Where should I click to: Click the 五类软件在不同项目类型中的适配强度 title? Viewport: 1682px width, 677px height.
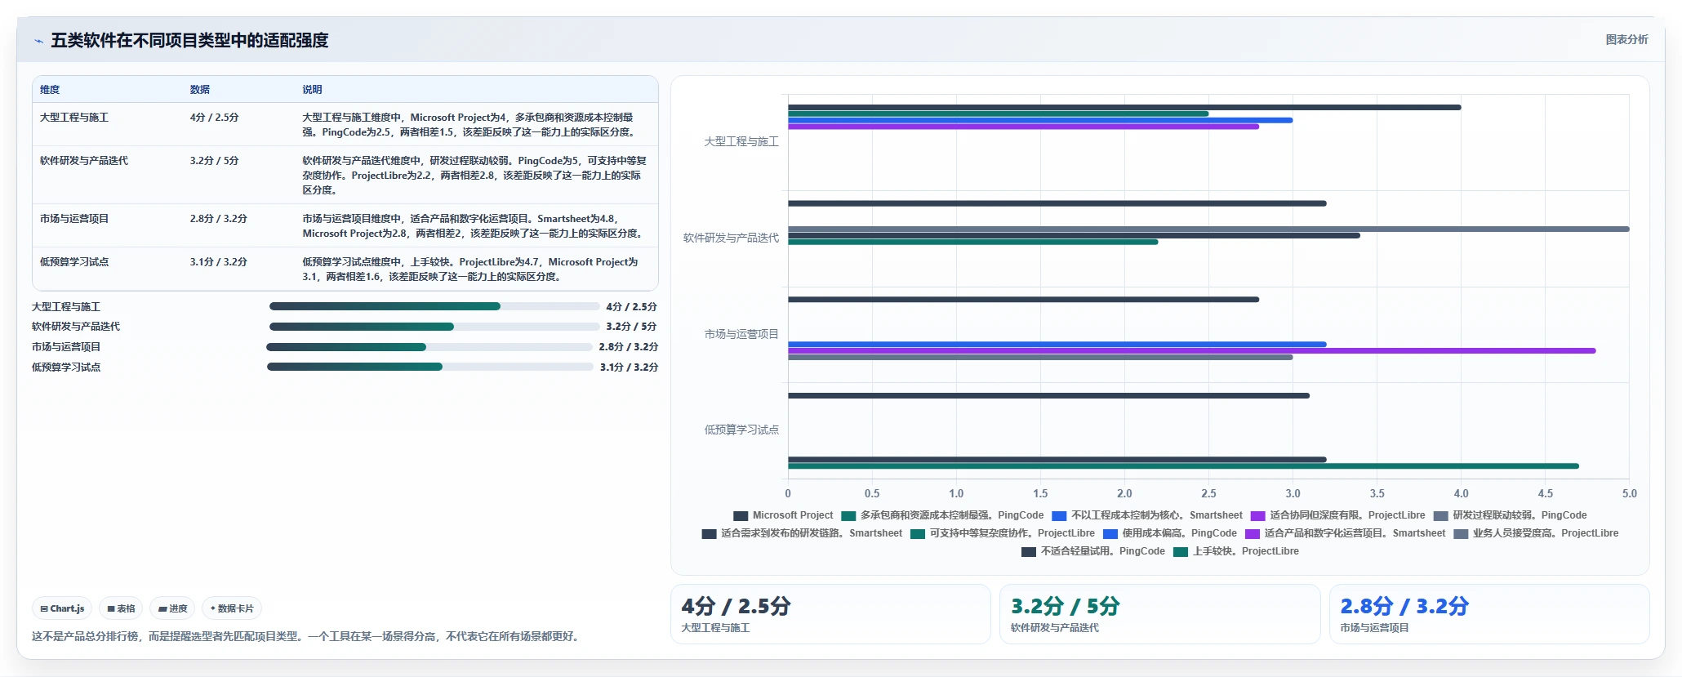tap(189, 41)
